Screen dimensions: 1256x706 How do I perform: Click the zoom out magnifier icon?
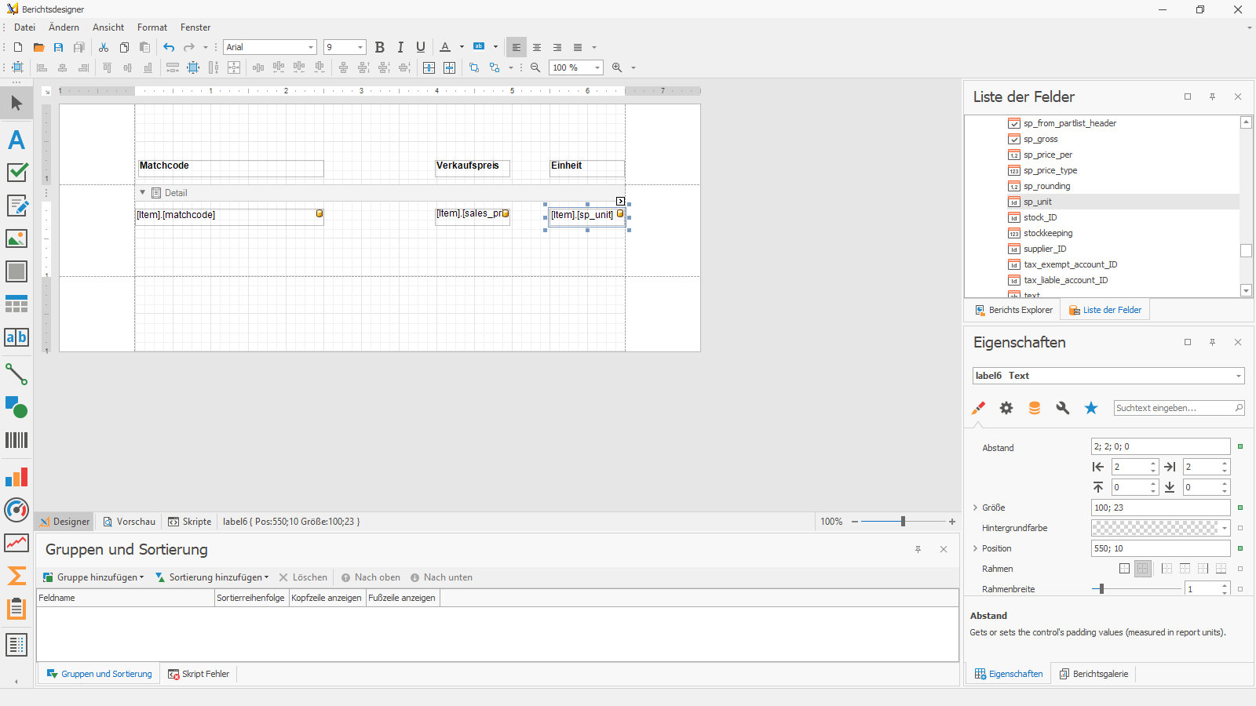pyautogui.click(x=535, y=67)
